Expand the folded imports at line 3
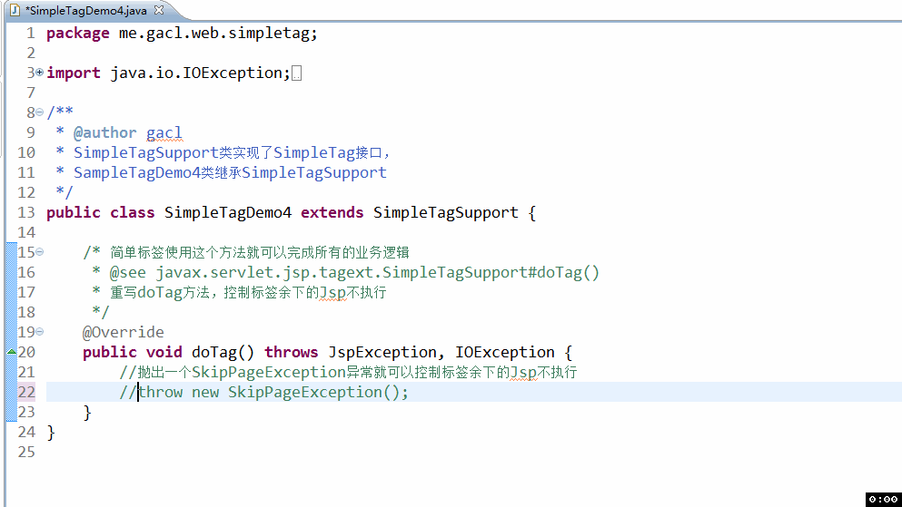 pyautogui.click(x=39, y=73)
